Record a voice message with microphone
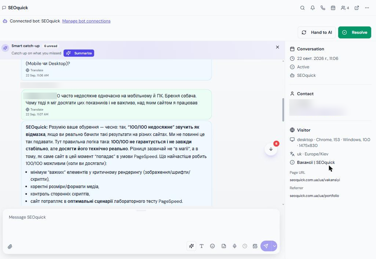The image size is (376, 259). point(234,246)
